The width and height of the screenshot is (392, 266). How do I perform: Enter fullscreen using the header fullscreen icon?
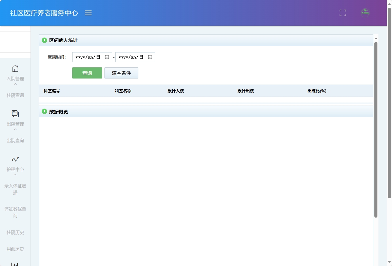pyautogui.click(x=342, y=13)
